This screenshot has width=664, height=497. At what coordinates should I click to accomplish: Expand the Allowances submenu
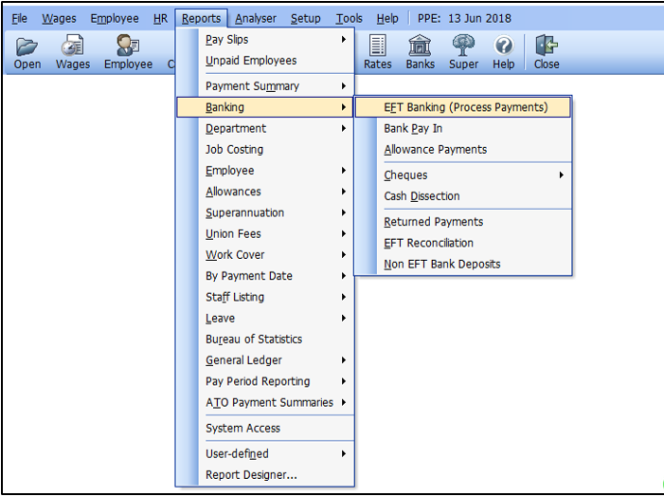click(265, 192)
